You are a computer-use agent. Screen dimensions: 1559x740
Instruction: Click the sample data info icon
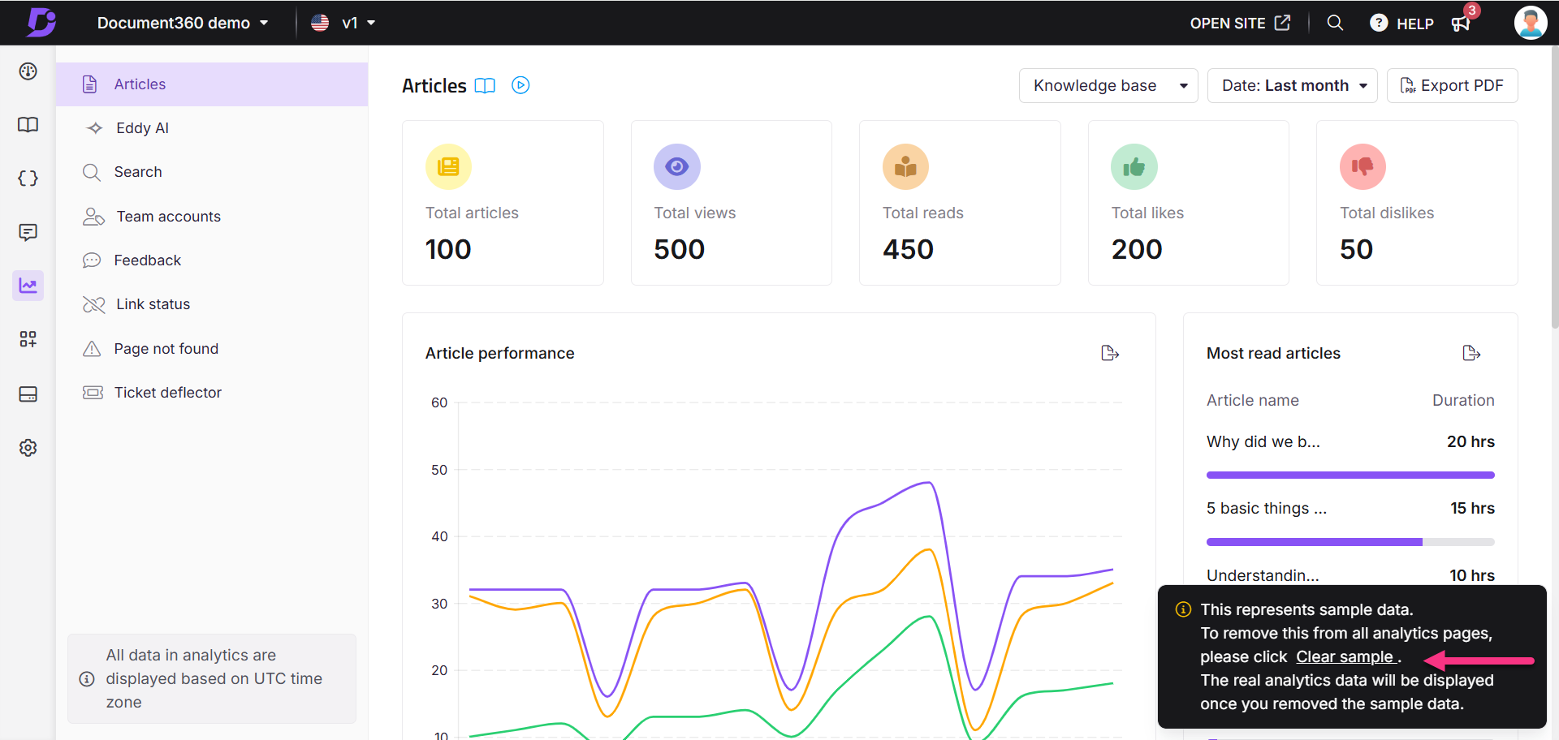click(1184, 609)
